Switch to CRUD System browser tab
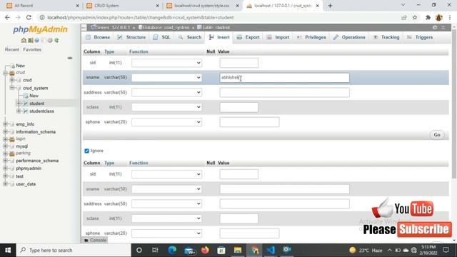This screenshot has height=257, width=457. [121, 6]
